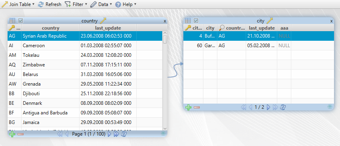The height and width of the screenshot is (146, 340).
Task: Select the Cameroon row
Action: (x=85, y=46)
